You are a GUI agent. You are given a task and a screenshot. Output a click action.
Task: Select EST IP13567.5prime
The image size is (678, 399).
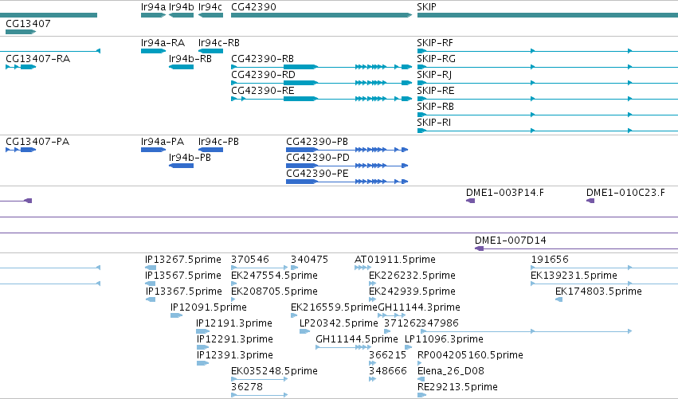tap(151, 284)
